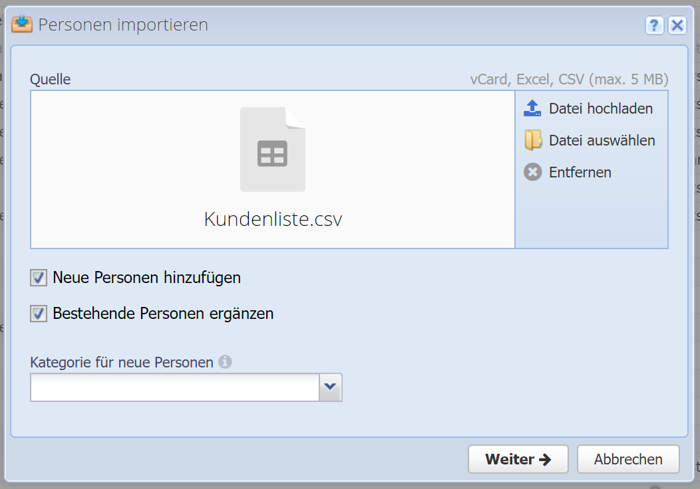Click the info icon beside Kategorie label
This screenshot has height=489, width=700.
pyautogui.click(x=226, y=362)
